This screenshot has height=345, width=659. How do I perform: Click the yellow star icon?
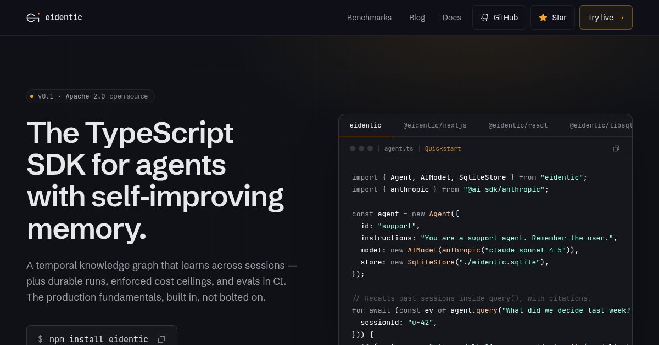pos(543,18)
